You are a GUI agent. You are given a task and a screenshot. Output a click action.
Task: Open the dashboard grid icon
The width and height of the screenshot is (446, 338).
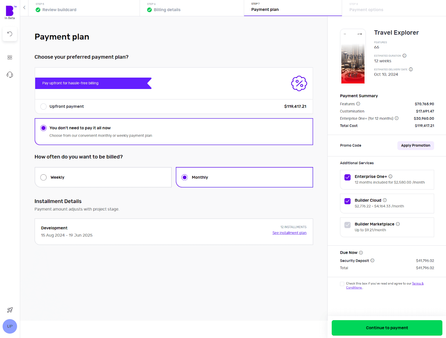[10, 57]
